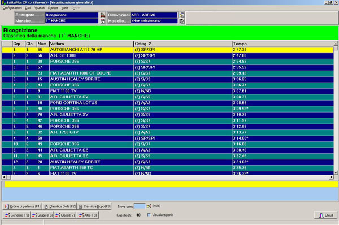
Task: Show the Classi (F7) ranking
Action: pyautogui.click(x=65, y=215)
